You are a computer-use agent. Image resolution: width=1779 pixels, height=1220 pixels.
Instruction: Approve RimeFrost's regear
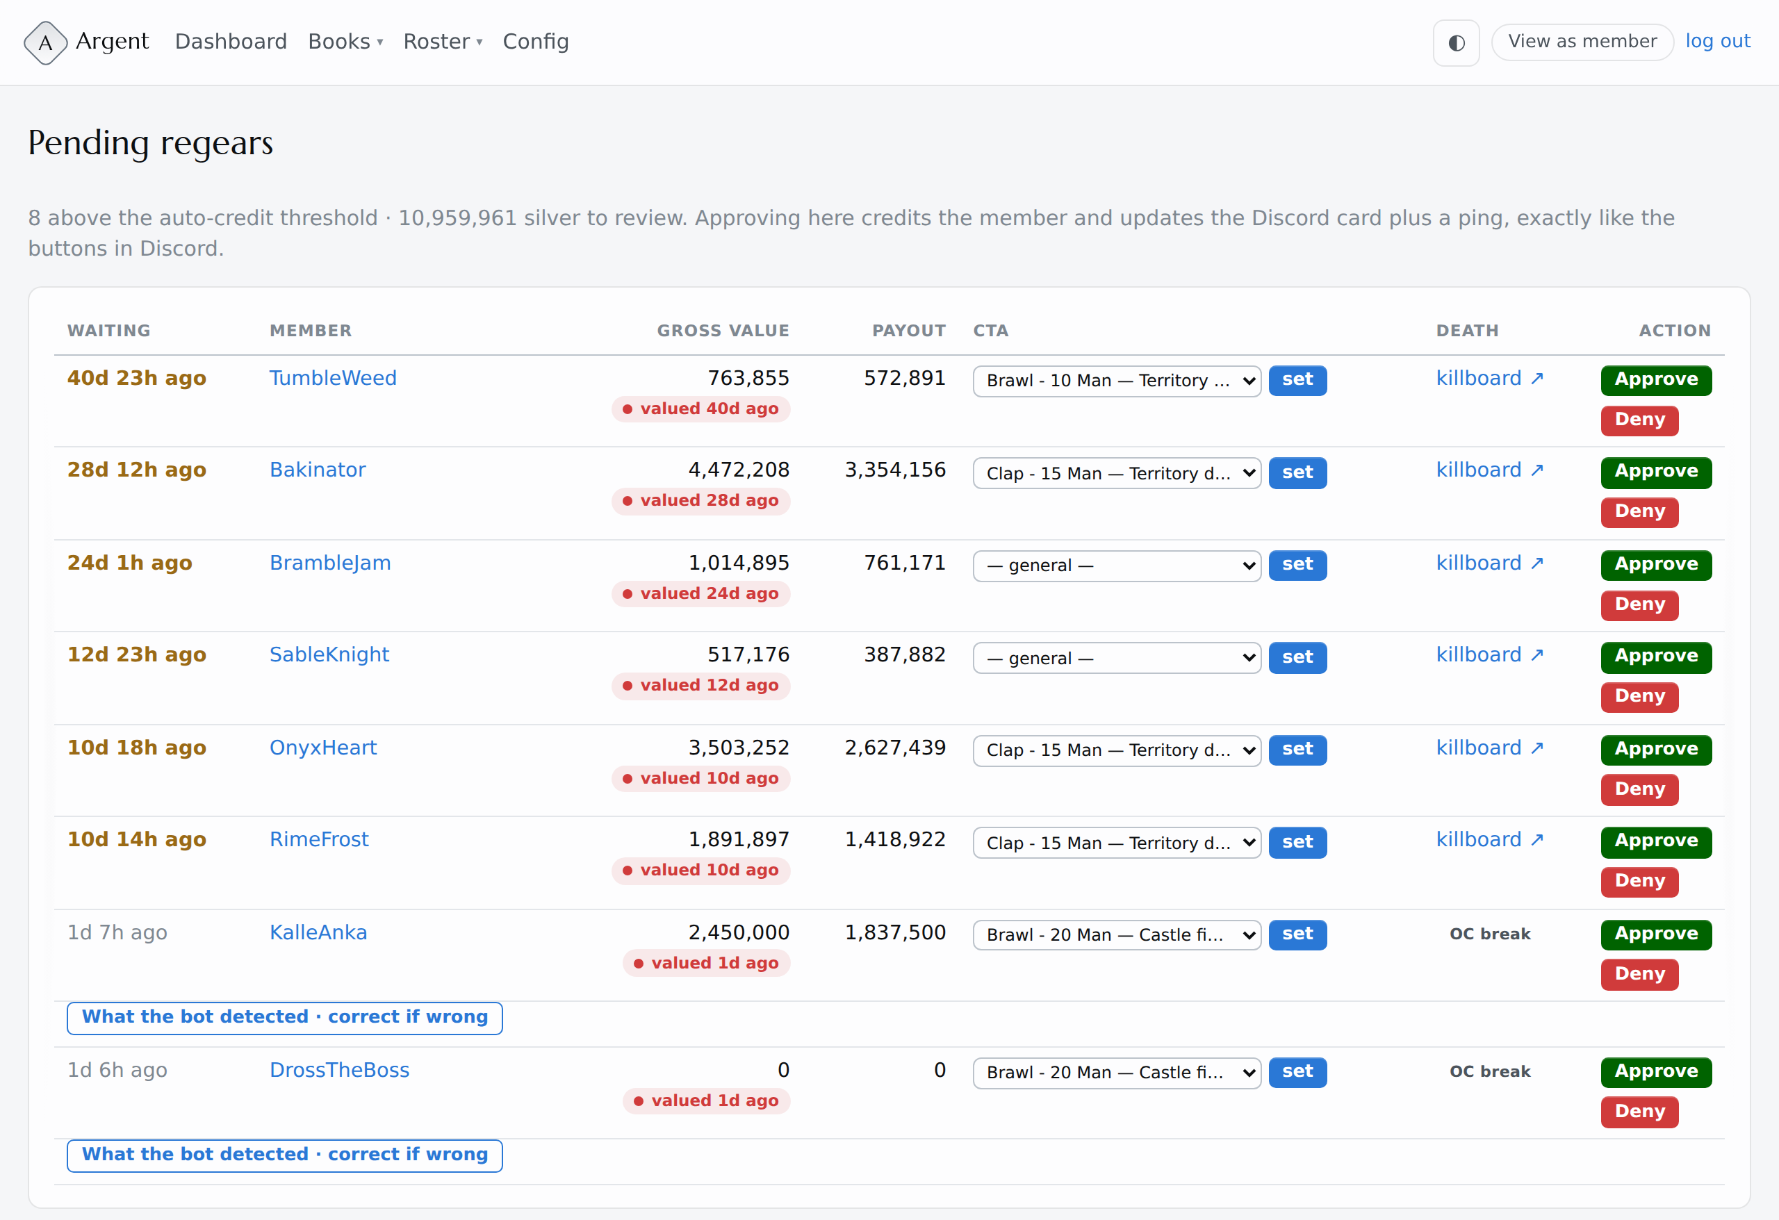[x=1657, y=843]
